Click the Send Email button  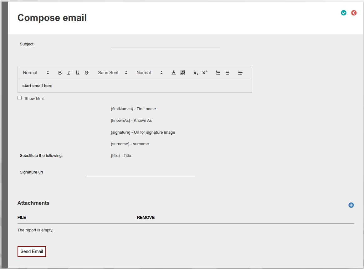(x=32, y=251)
